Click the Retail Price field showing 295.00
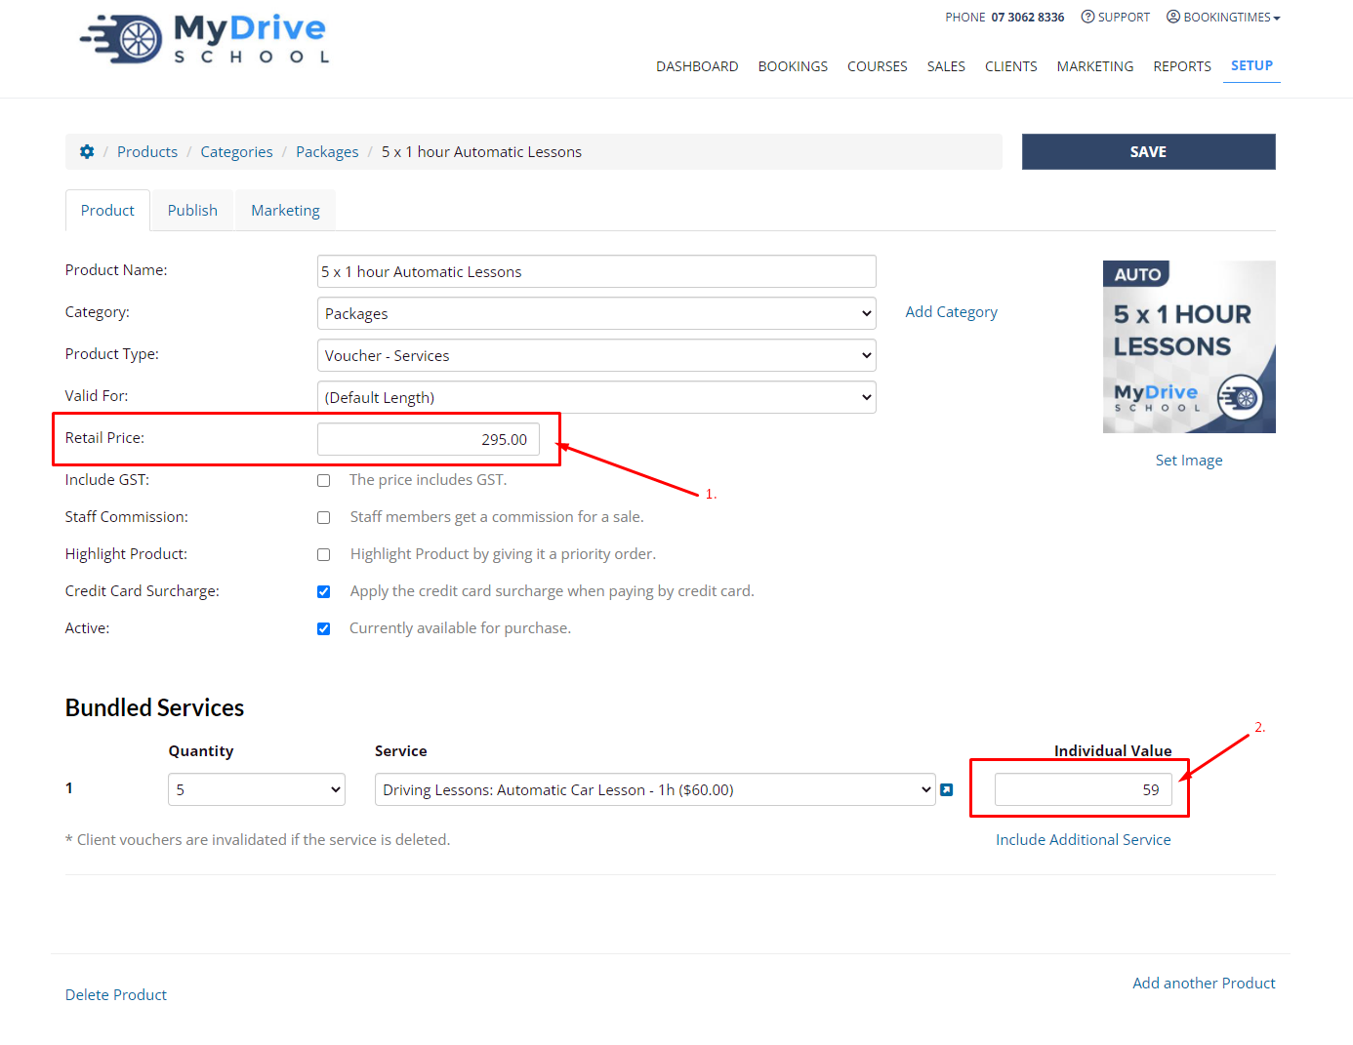 click(x=429, y=439)
